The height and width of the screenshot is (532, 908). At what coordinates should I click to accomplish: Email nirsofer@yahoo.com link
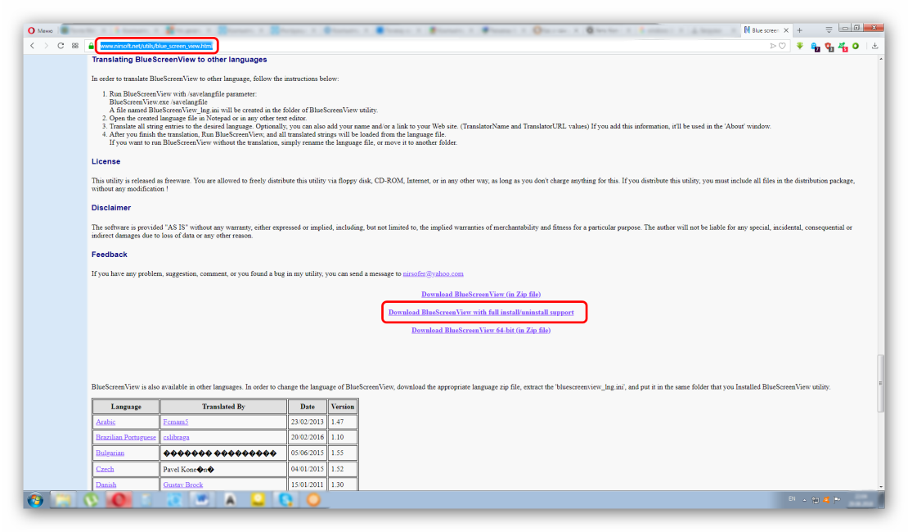click(434, 273)
